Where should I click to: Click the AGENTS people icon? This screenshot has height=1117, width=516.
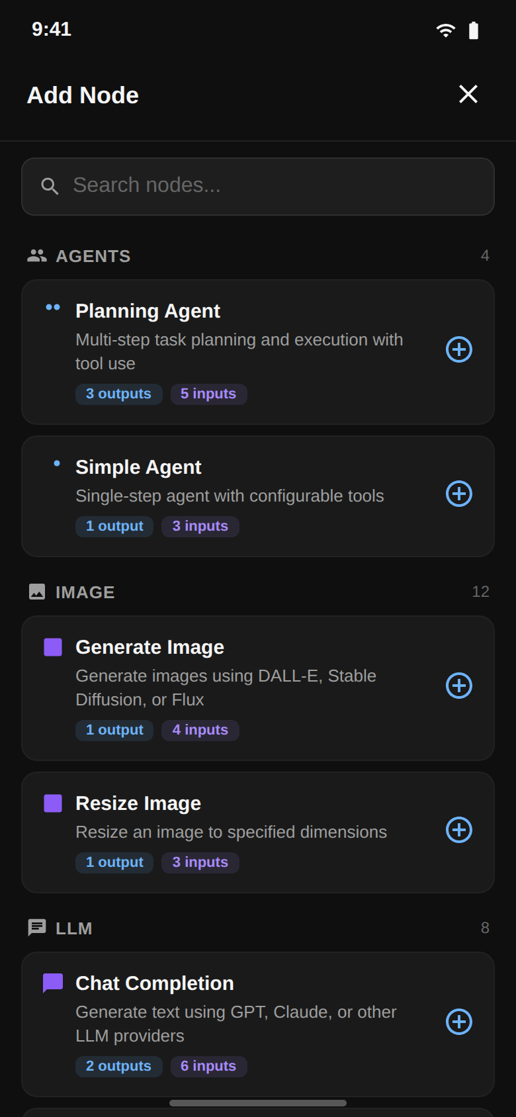pos(38,255)
